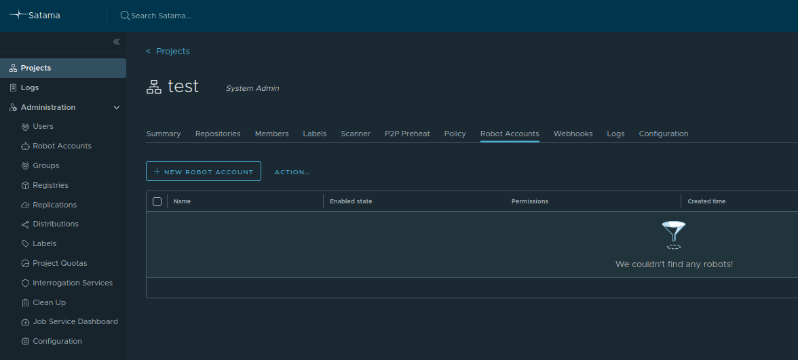
Task: Click the Configuration gear icon in sidebar
Action: pos(25,341)
